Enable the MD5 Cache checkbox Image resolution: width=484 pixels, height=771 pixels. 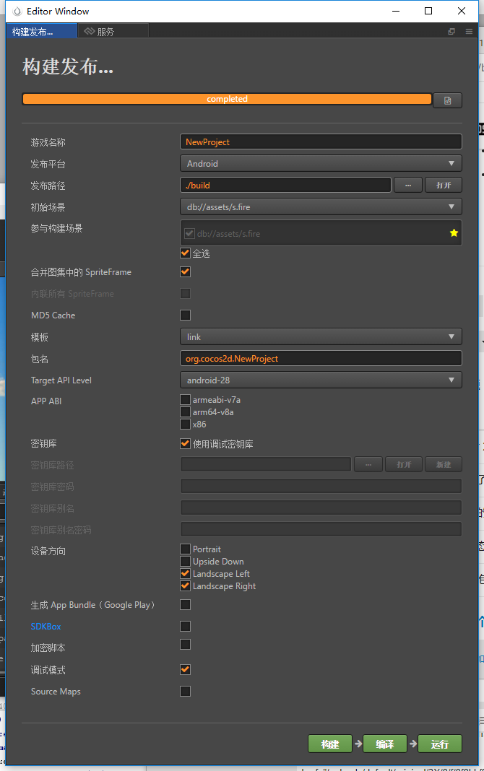point(185,315)
